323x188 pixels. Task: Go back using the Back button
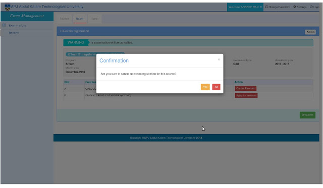pyautogui.click(x=310, y=32)
